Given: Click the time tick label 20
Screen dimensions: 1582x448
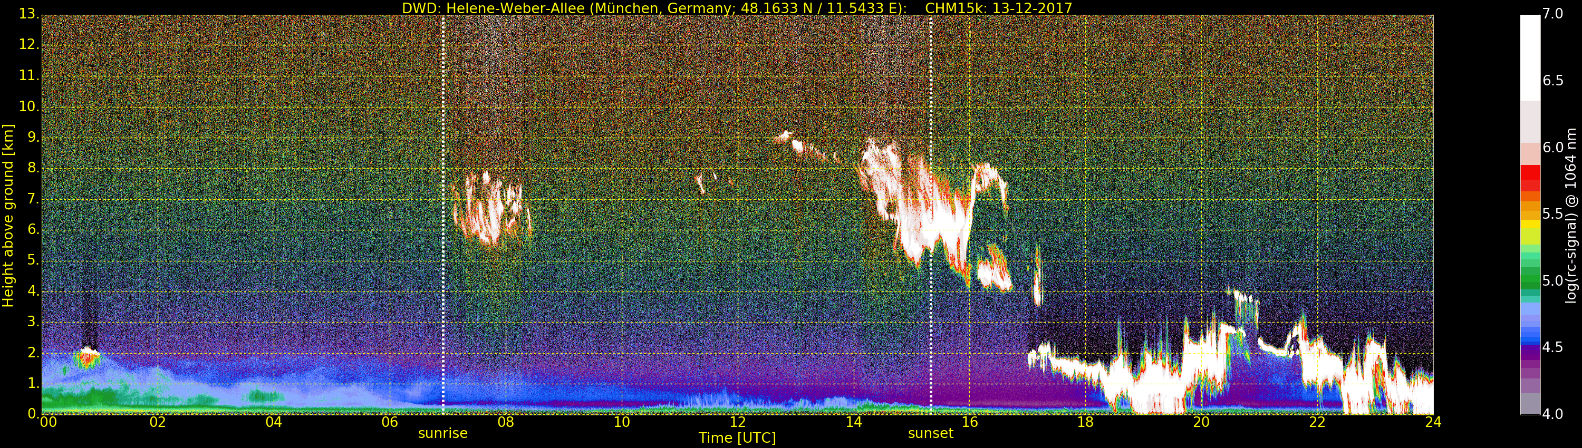Looking at the screenshot, I should pyautogui.click(x=1202, y=422).
